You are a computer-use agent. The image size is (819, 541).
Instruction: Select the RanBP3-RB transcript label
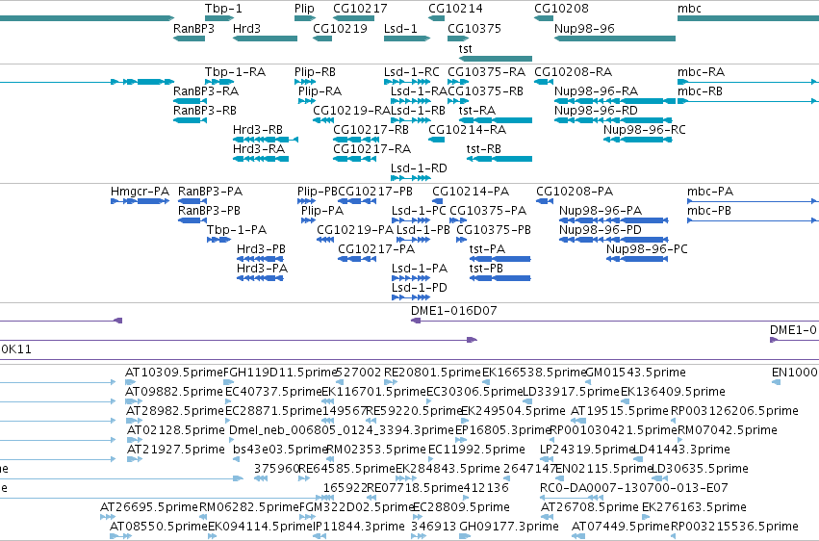click(x=205, y=110)
